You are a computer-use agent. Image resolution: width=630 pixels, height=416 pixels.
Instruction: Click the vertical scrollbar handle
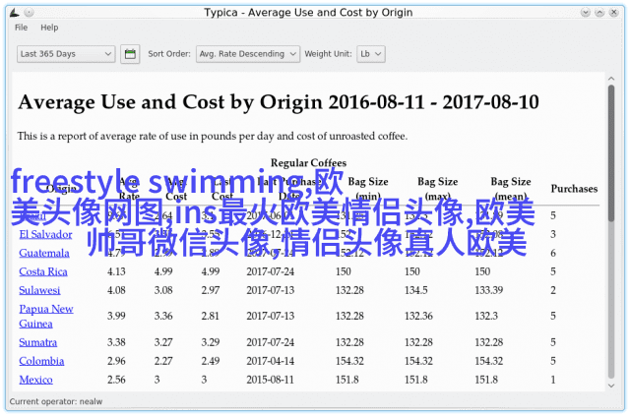click(x=611, y=153)
